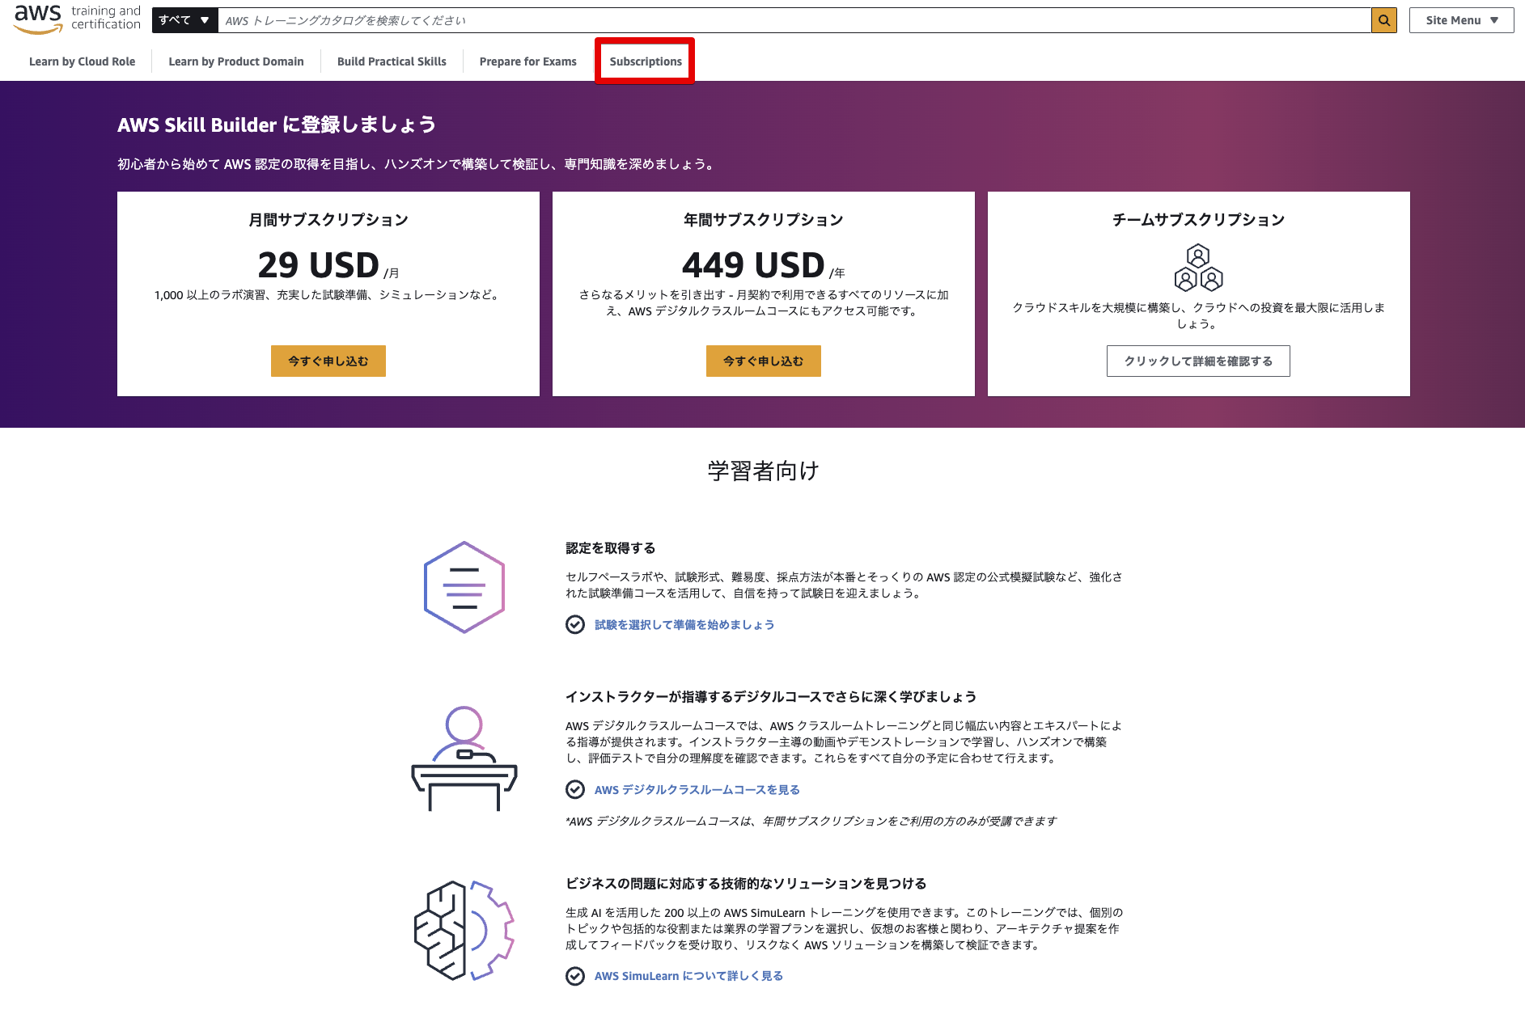Focus the training catalog search field
Image resolution: width=1525 pixels, height=1035 pixels.
click(x=793, y=20)
